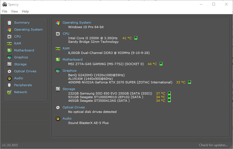The image size is (233, 149).
Task: Click BenQ G2420HD monitor line
Action: 96,75
